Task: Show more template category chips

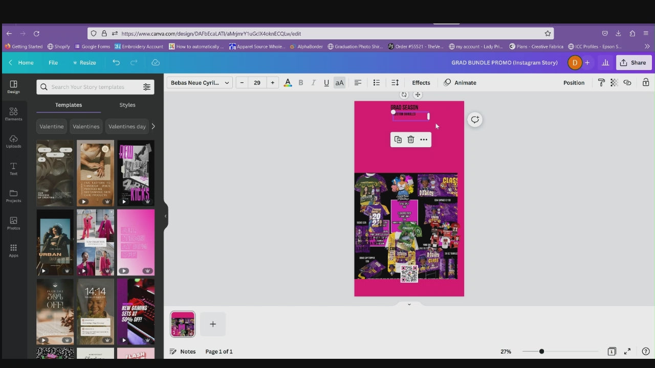Action: click(153, 126)
